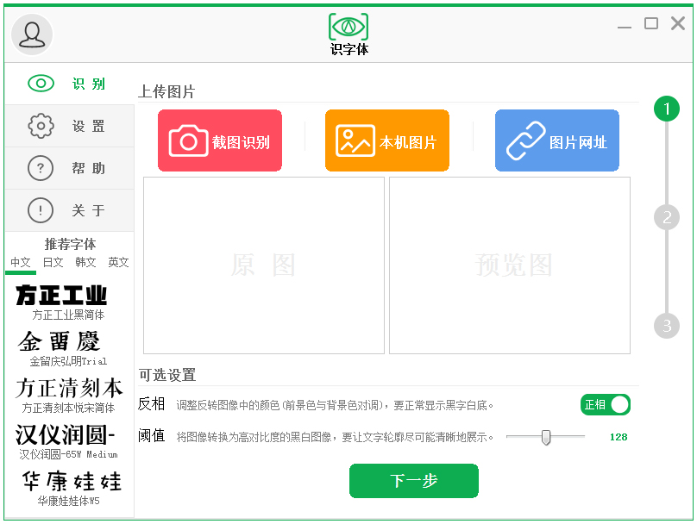This screenshot has width=697, height=524.
Task: Open the 识别 recognition panel
Action: [68, 84]
